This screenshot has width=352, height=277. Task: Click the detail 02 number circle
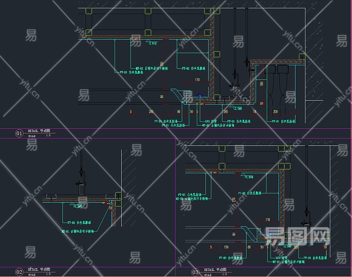pyautogui.click(x=19, y=272)
